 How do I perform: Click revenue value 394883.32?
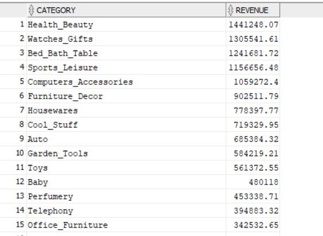tap(256, 210)
